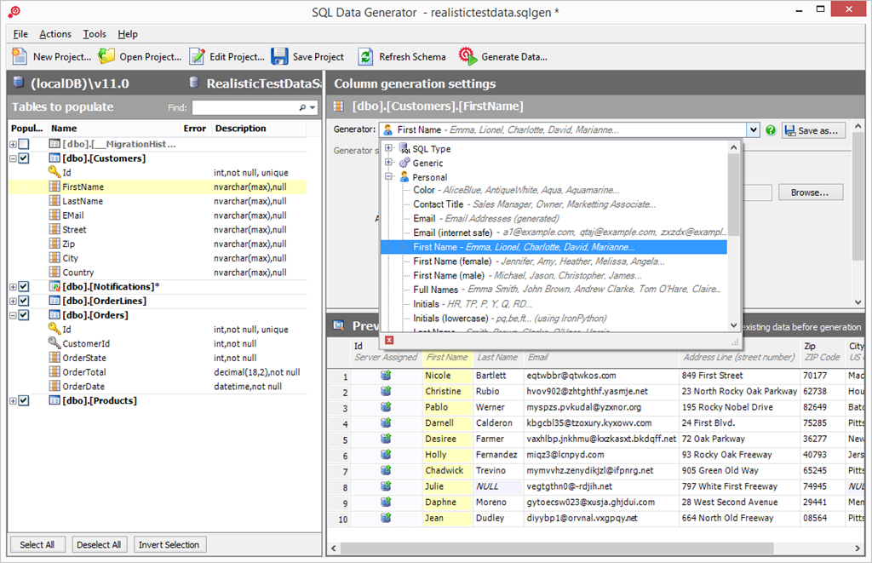Open the Actions menu
872x563 pixels.
pos(55,34)
